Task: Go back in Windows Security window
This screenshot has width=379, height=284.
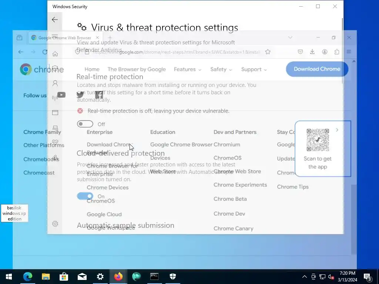Action: 55,20
